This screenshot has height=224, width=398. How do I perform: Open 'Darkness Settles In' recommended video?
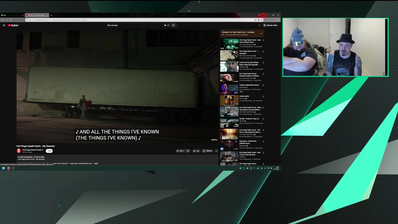[x=229, y=78]
